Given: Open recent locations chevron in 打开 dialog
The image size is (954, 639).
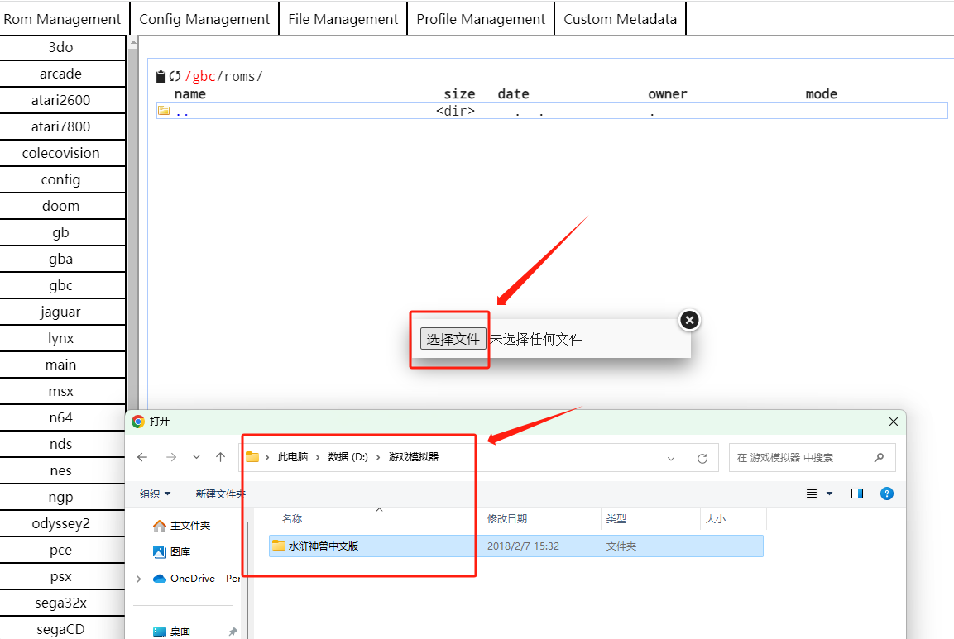Looking at the screenshot, I should pyautogui.click(x=196, y=457).
